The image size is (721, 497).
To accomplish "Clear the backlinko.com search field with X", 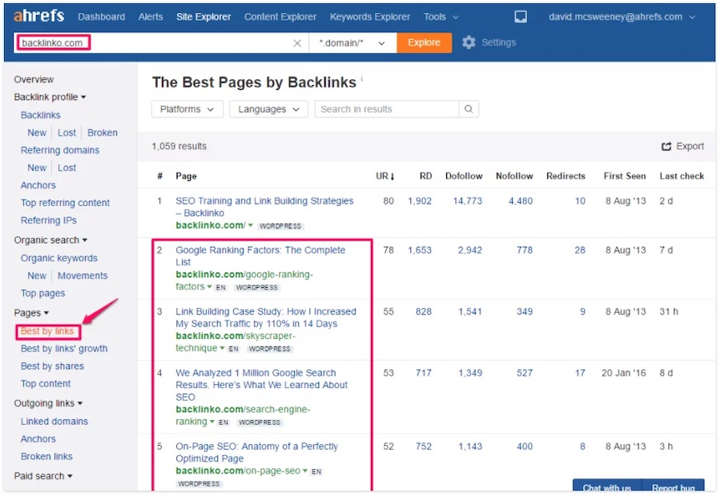I will [297, 42].
